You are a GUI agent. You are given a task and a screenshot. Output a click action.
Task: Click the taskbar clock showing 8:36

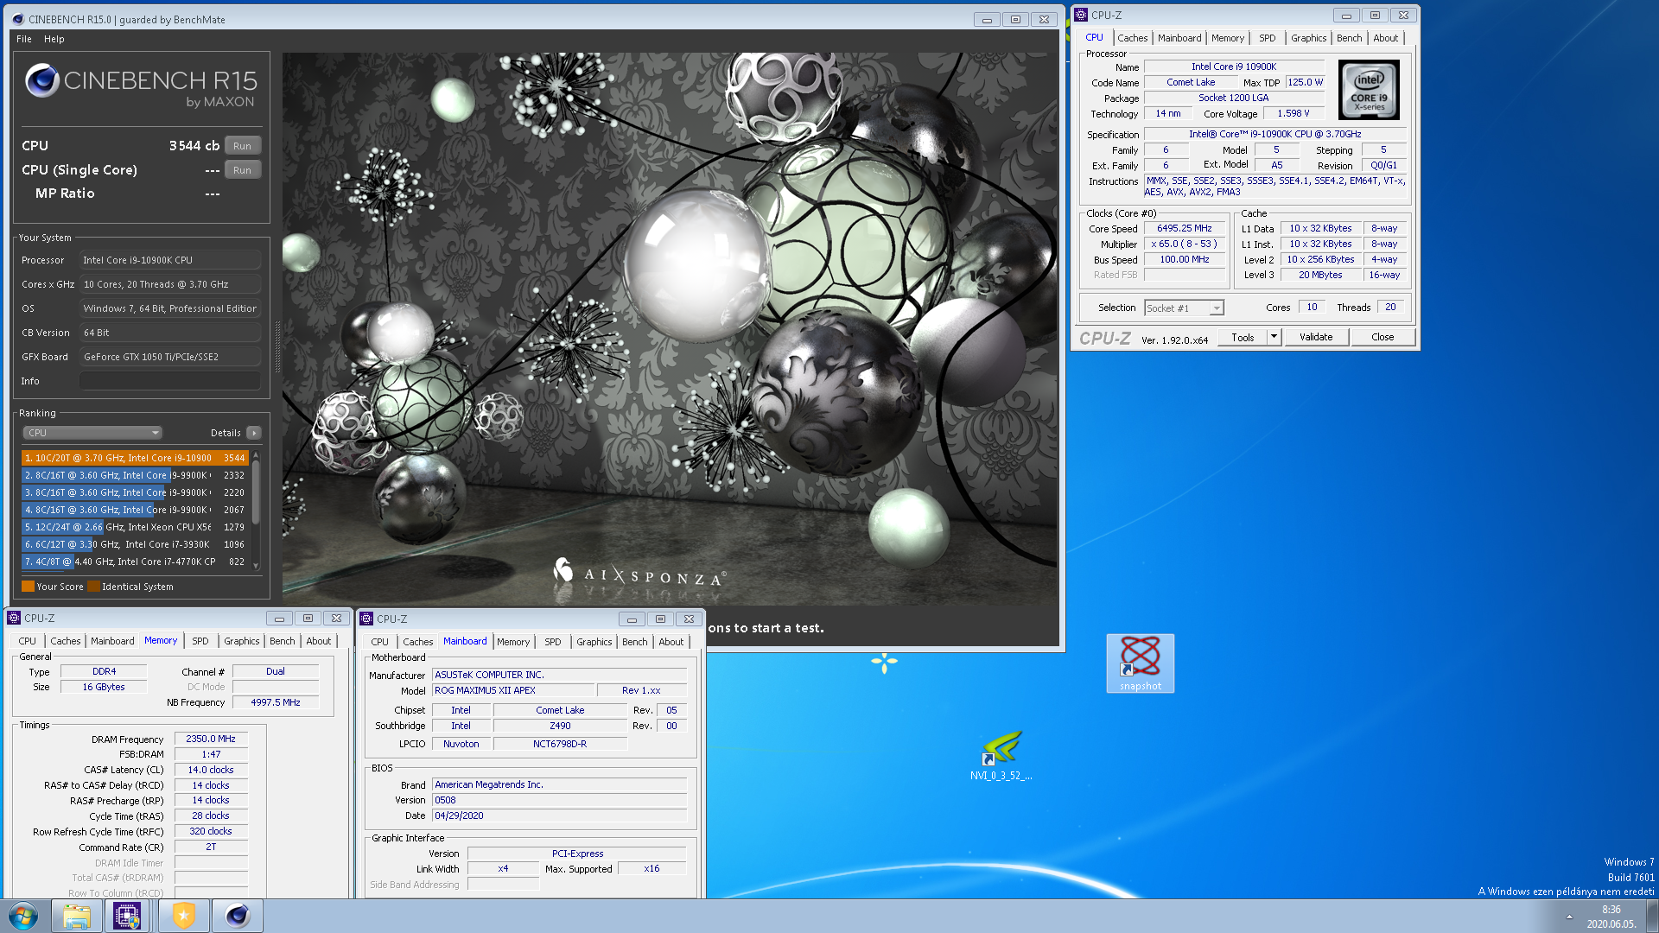pos(1611,917)
